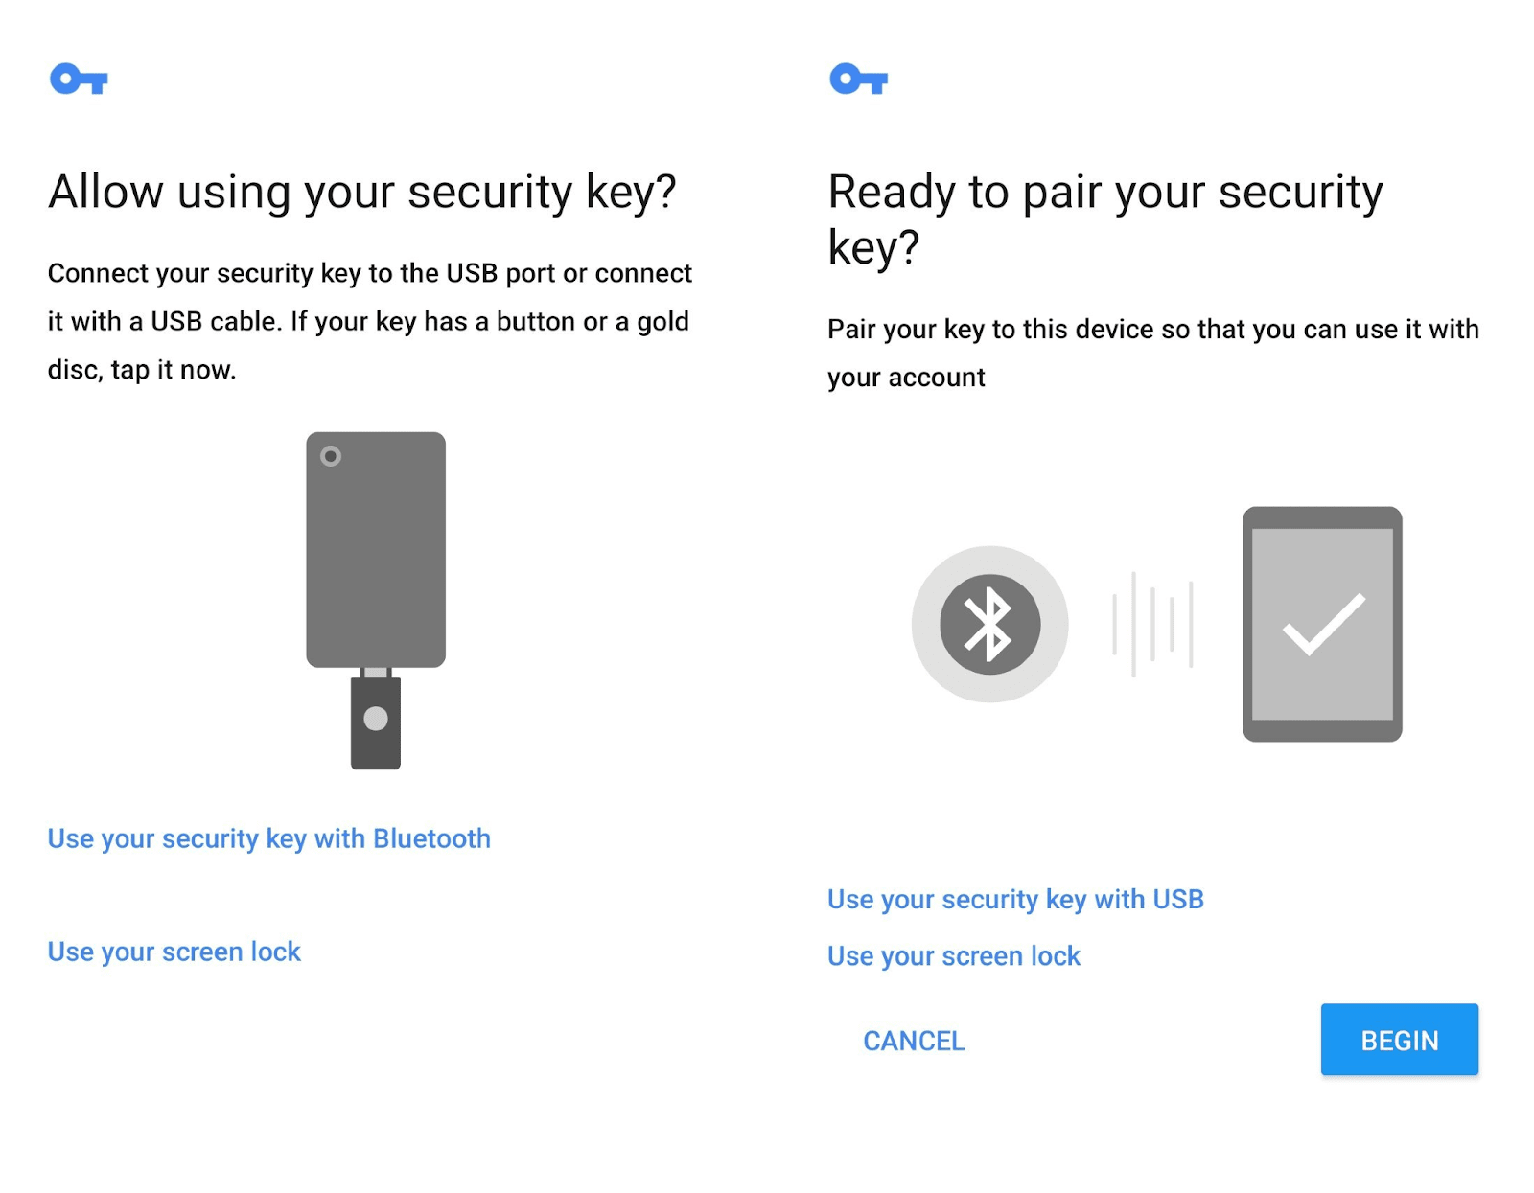Click the "Connect your security key to the USB" paragraph
Image resolution: width=1534 pixels, height=1193 pixels.
coord(370,321)
